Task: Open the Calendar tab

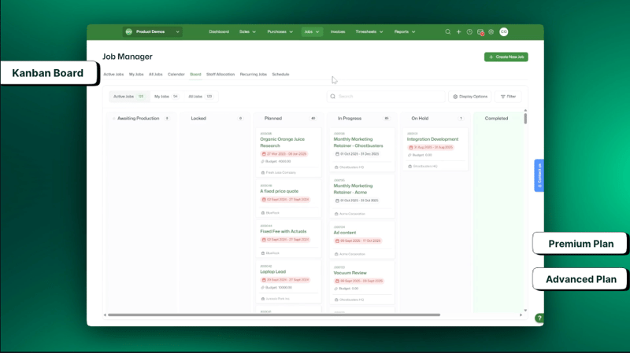Action: (176, 74)
